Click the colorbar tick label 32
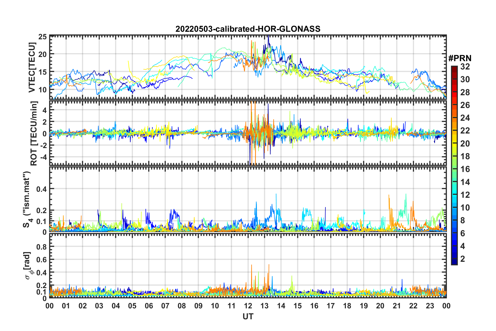The width and height of the screenshot is (496, 331). [x=465, y=67]
